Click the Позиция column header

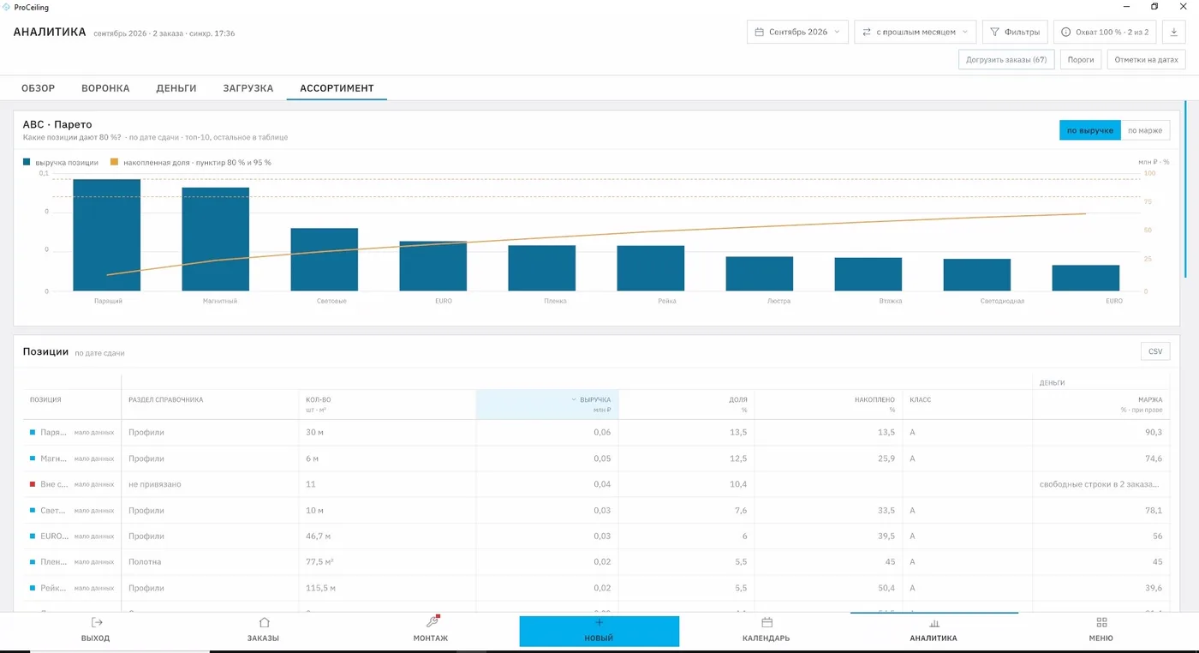coord(45,399)
